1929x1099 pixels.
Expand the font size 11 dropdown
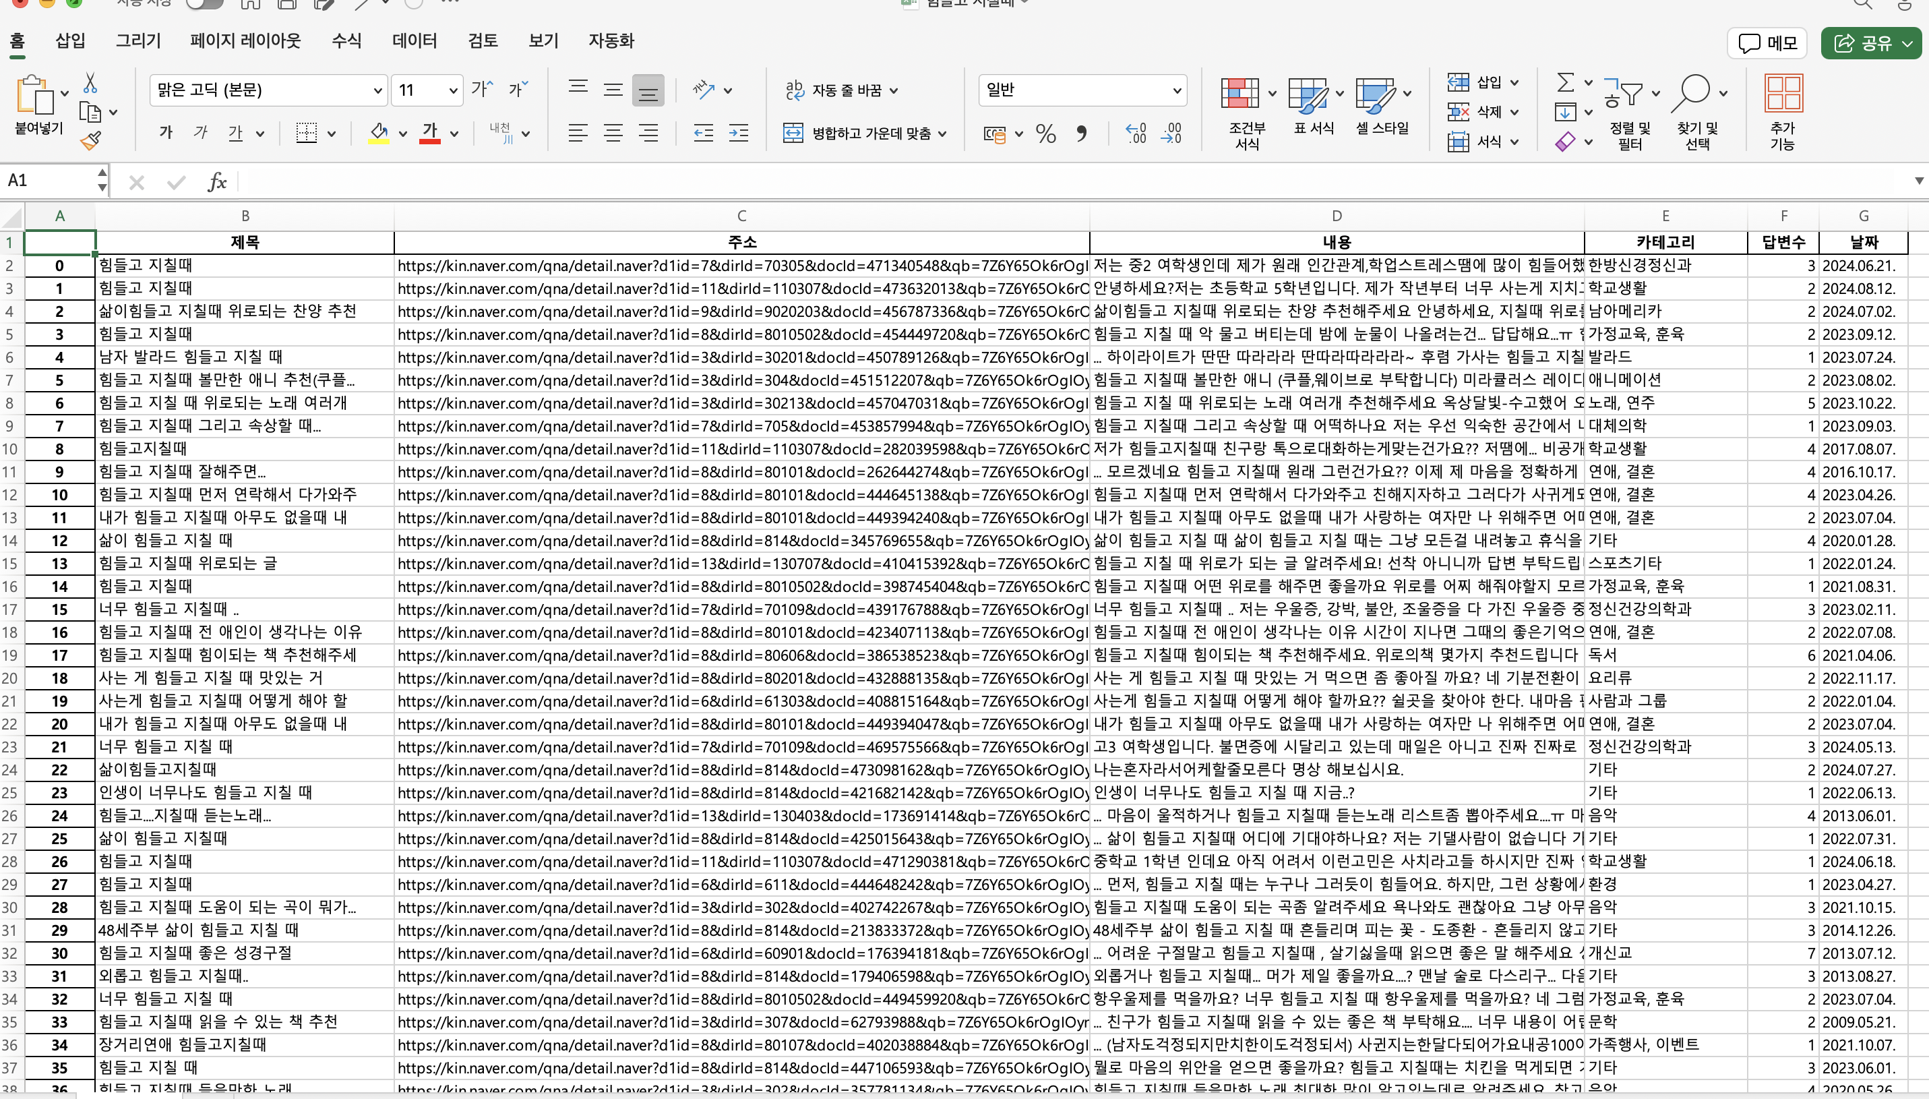point(453,90)
